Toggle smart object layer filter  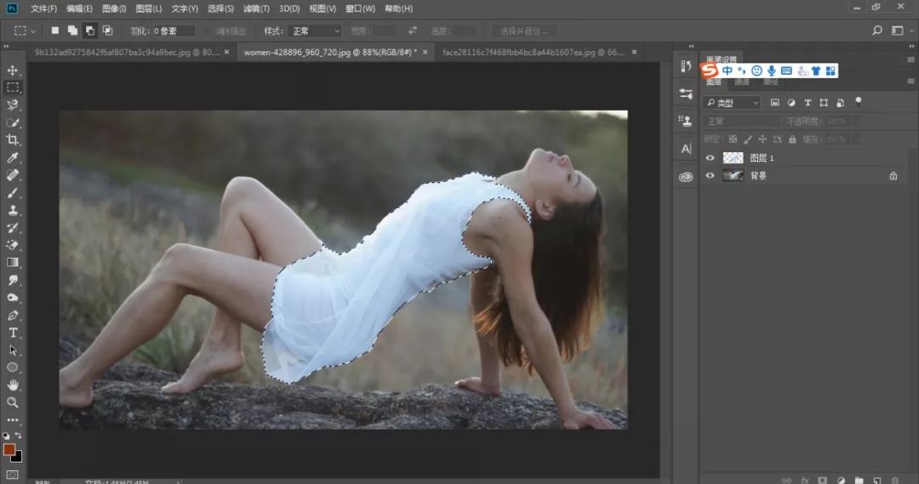click(840, 103)
